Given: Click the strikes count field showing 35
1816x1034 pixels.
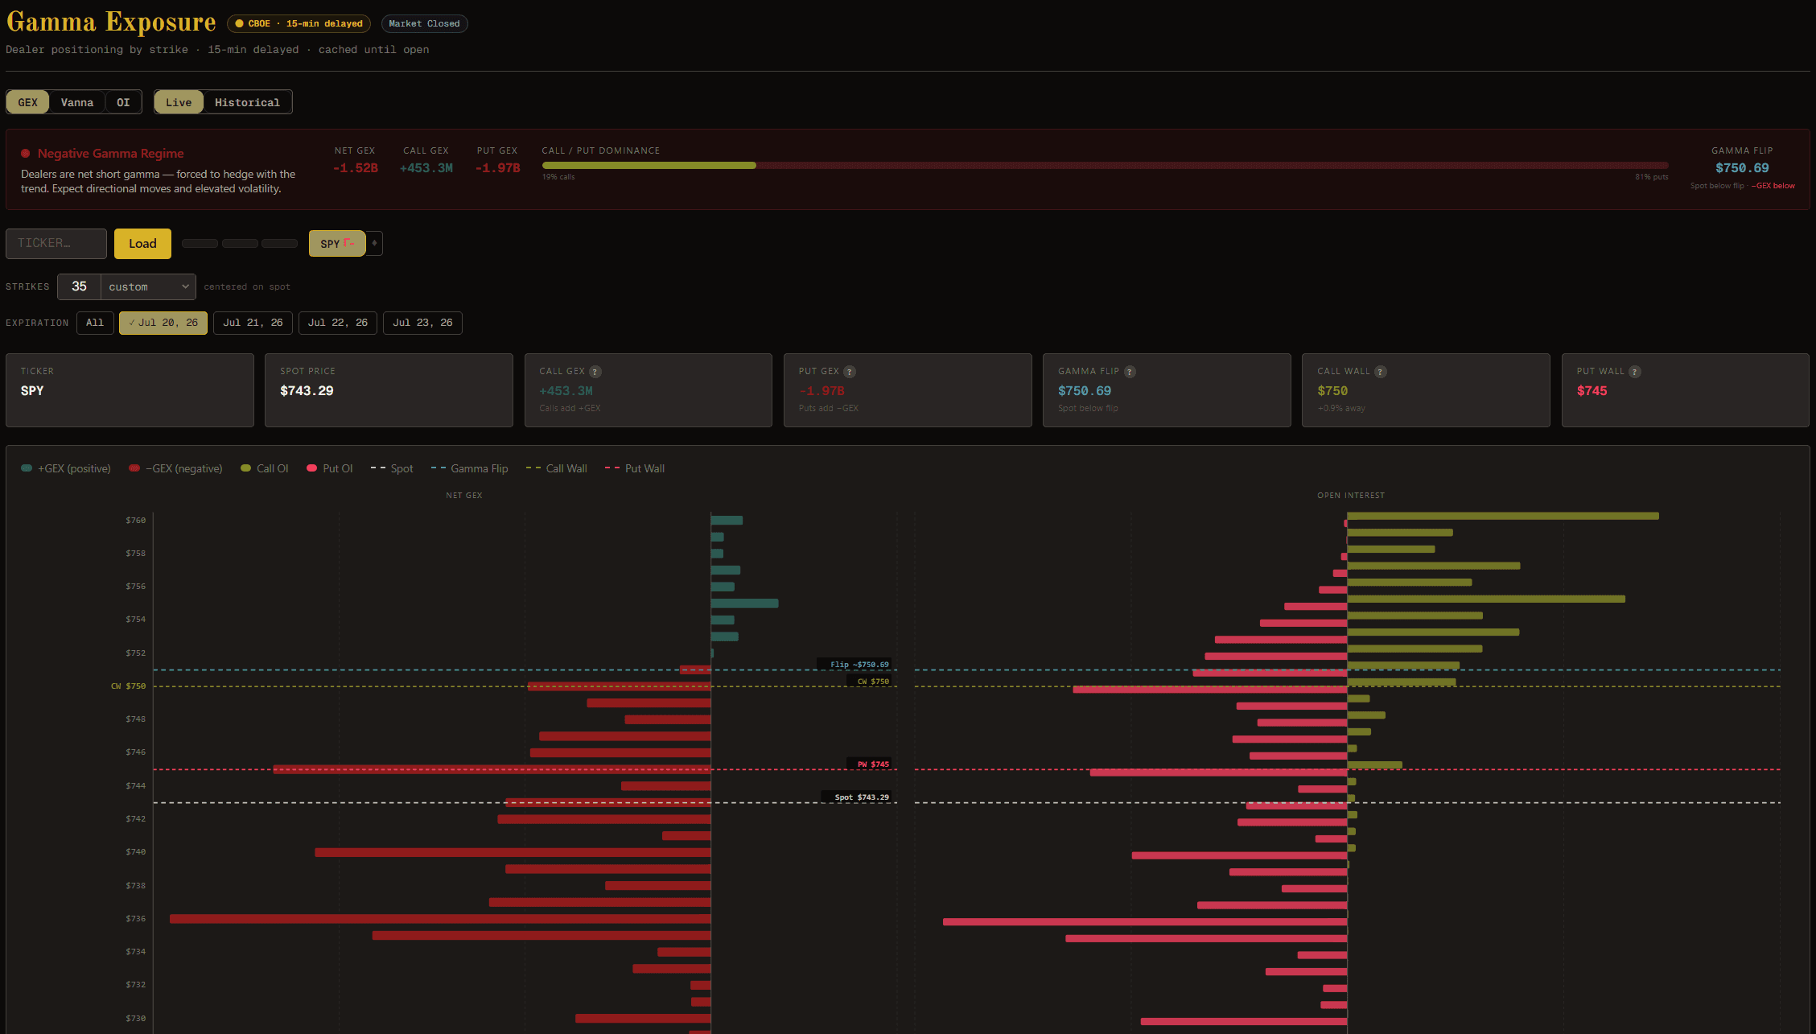Looking at the screenshot, I should click(79, 286).
